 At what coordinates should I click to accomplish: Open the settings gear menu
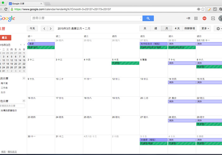pos(218,28)
